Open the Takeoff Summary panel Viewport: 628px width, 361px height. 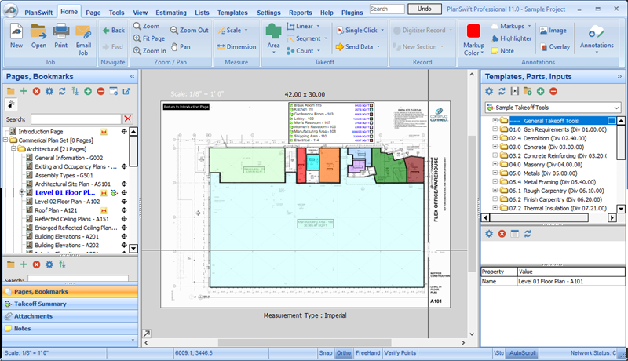point(39,304)
